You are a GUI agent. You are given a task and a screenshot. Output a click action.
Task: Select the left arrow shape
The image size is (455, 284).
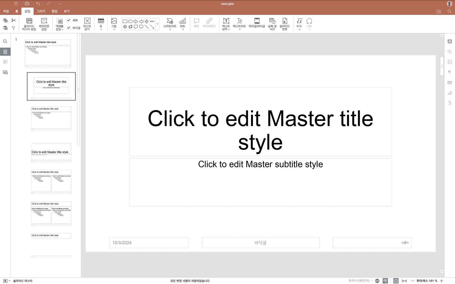(x=141, y=21)
